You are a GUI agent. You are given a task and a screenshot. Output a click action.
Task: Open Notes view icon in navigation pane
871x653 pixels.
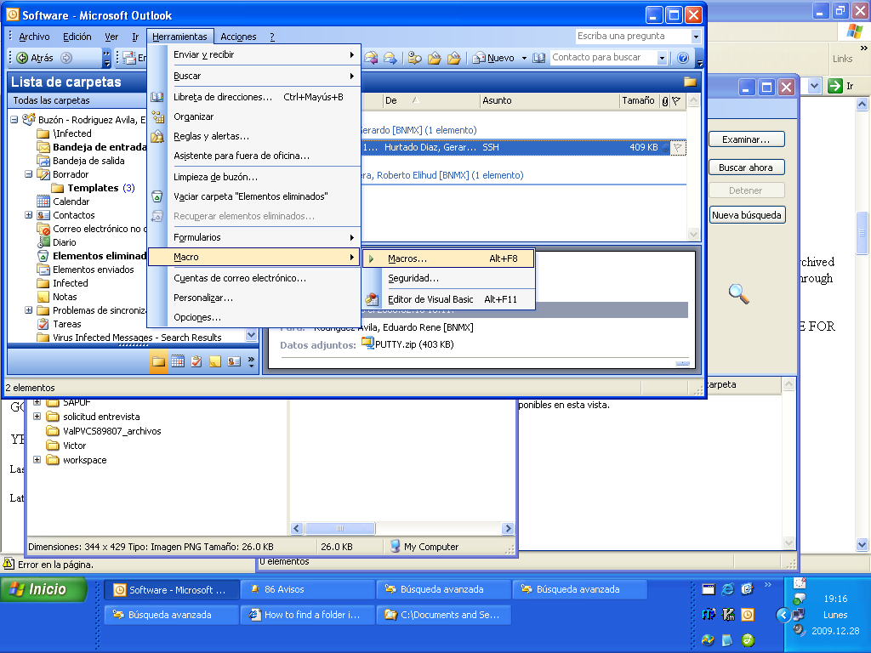point(215,361)
